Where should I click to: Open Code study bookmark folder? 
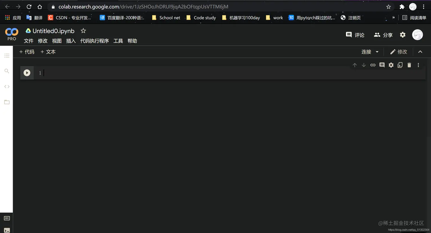pyautogui.click(x=201, y=18)
